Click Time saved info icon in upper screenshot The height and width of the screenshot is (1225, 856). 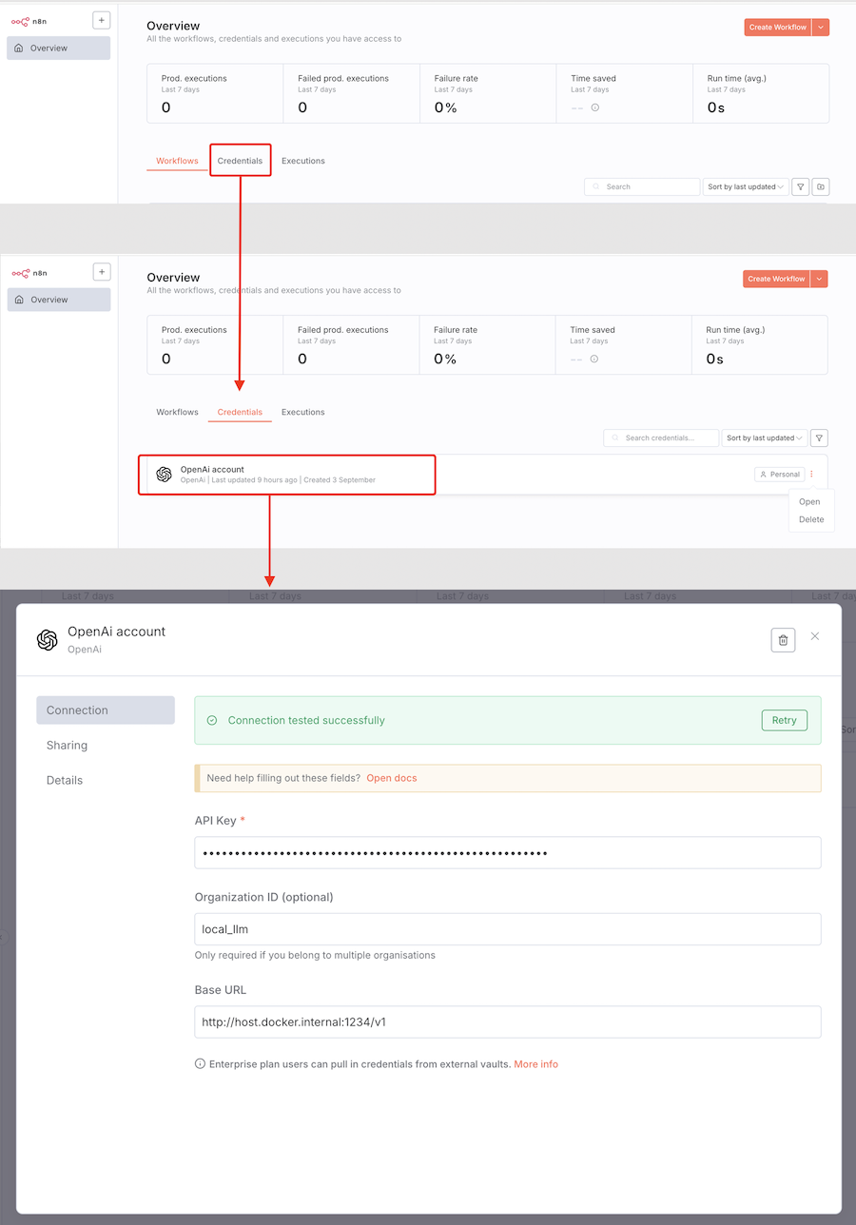pyautogui.click(x=595, y=107)
